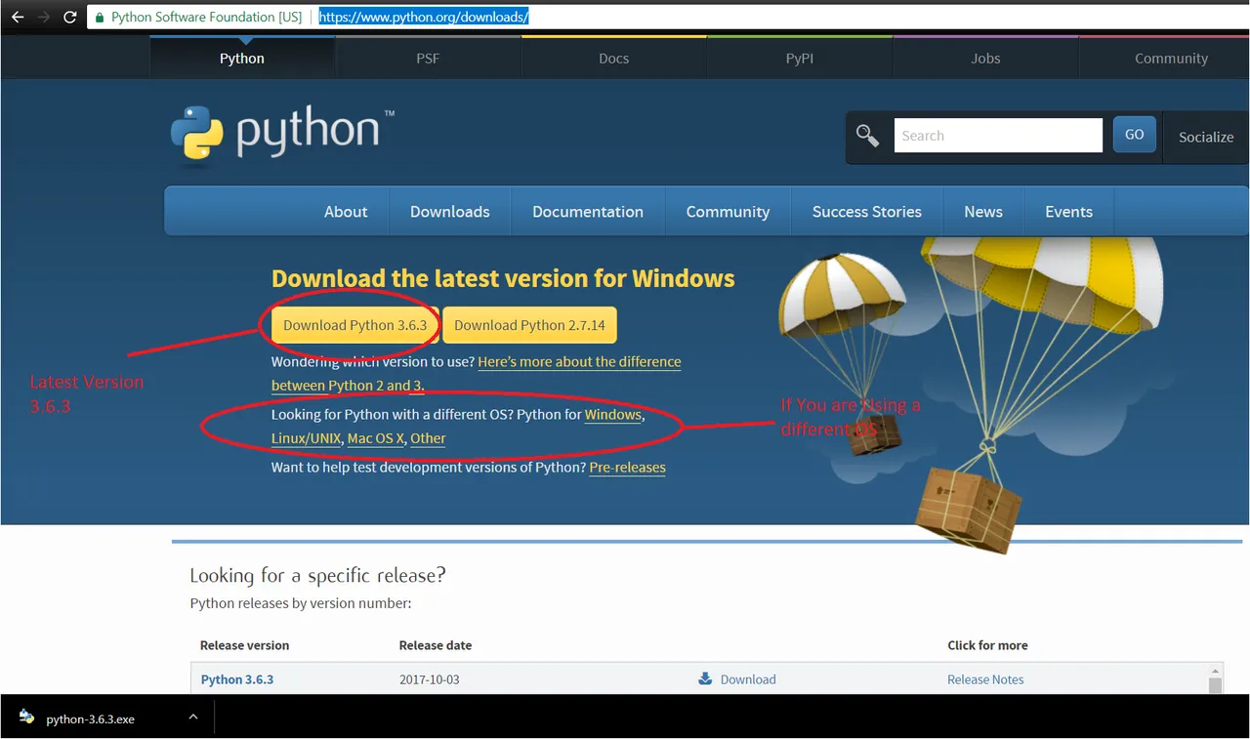Click the browser forward arrow

coord(43,17)
